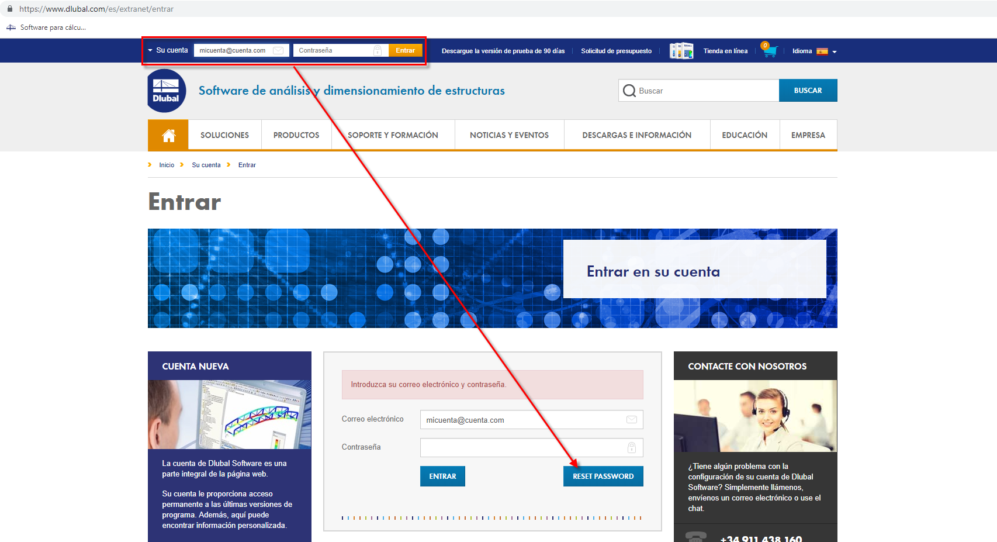997x542 pixels.
Task: Click the Entrar breadcrumb
Action: point(247,165)
